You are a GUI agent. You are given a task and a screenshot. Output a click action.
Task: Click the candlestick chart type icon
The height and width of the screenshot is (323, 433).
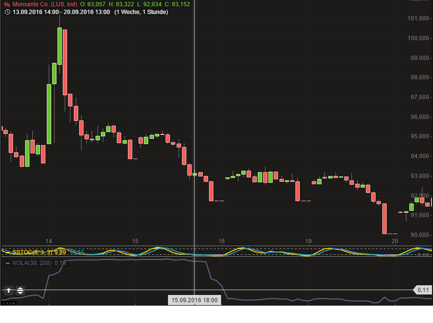(7, 4)
